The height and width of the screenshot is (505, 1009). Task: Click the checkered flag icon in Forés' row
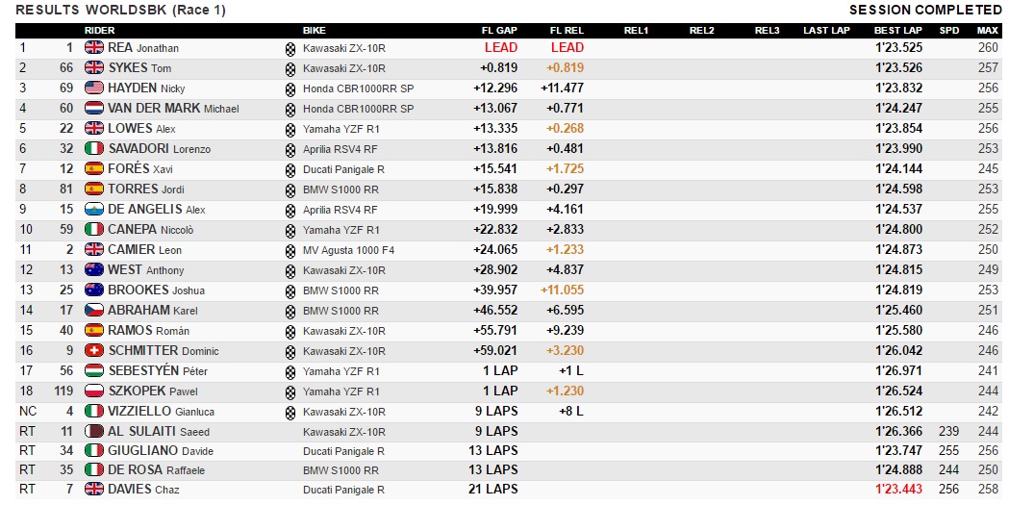pyautogui.click(x=290, y=169)
